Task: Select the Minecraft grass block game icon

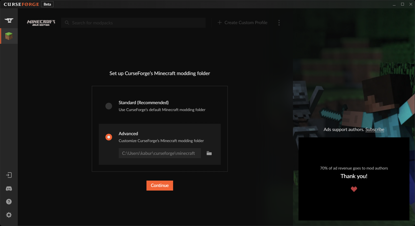Action: 9,36
